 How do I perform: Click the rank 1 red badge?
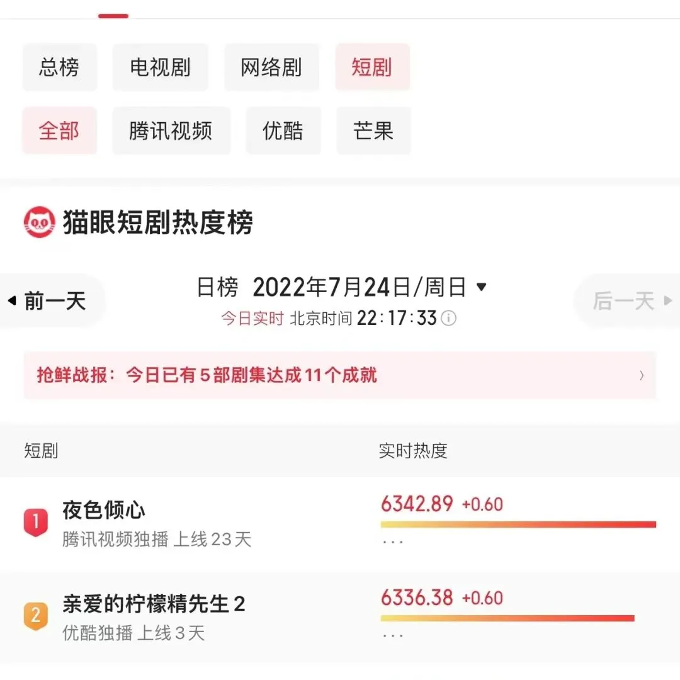pyautogui.click(x=36, y=522)
